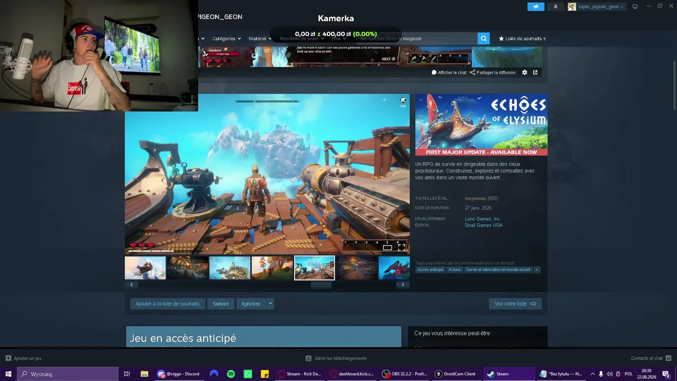Click Voir votre liste button
Screen dimensions: 677x381
pos(515,304)
